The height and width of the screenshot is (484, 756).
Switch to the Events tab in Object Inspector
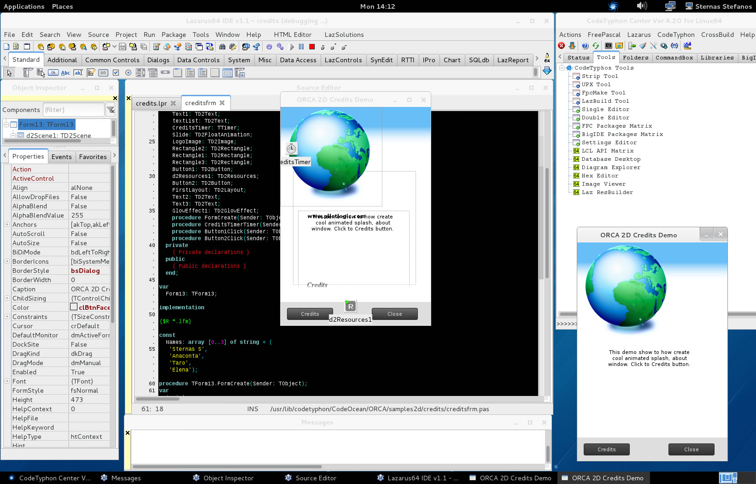point(62,157)
